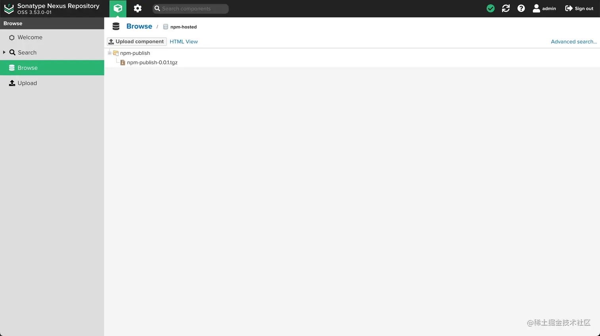Screen dimensions: 600x336
Task: Open the admin user account
Action: coord(544,8)
